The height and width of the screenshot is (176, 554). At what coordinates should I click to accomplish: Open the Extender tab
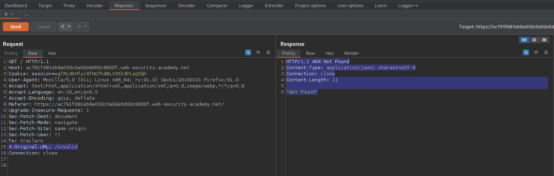pos(274,5)
